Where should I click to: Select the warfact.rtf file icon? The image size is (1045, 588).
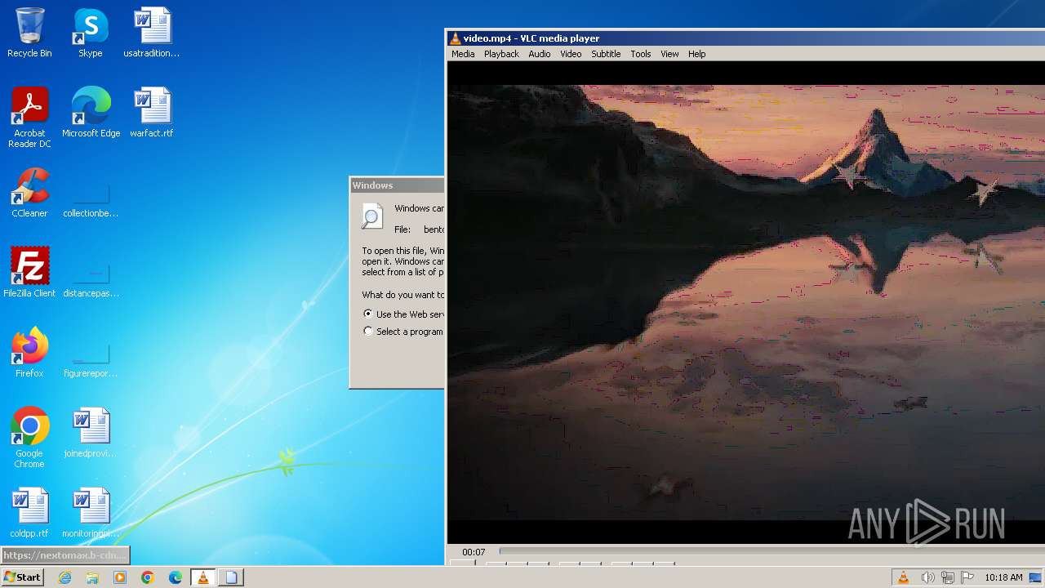152,113
